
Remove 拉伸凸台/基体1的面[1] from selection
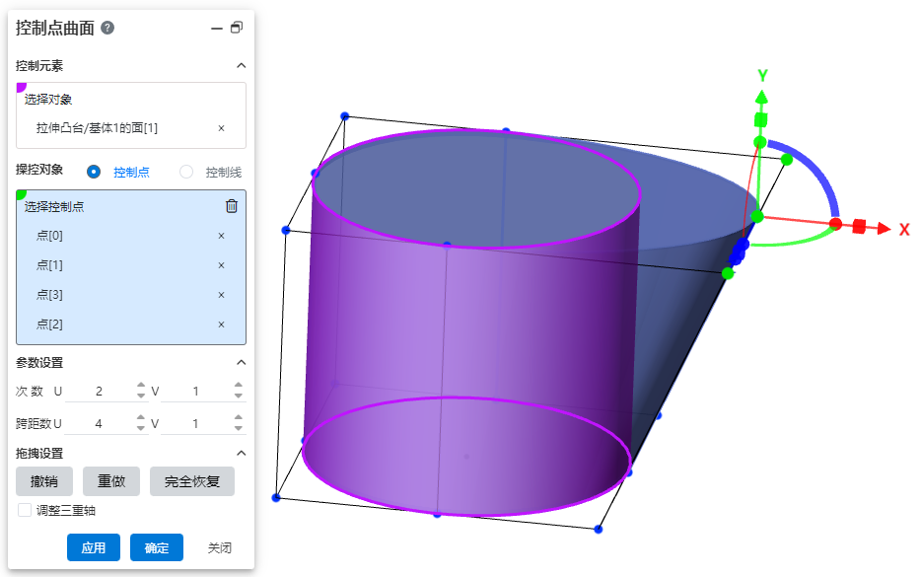pyautogui.click(x=221, y=128)
